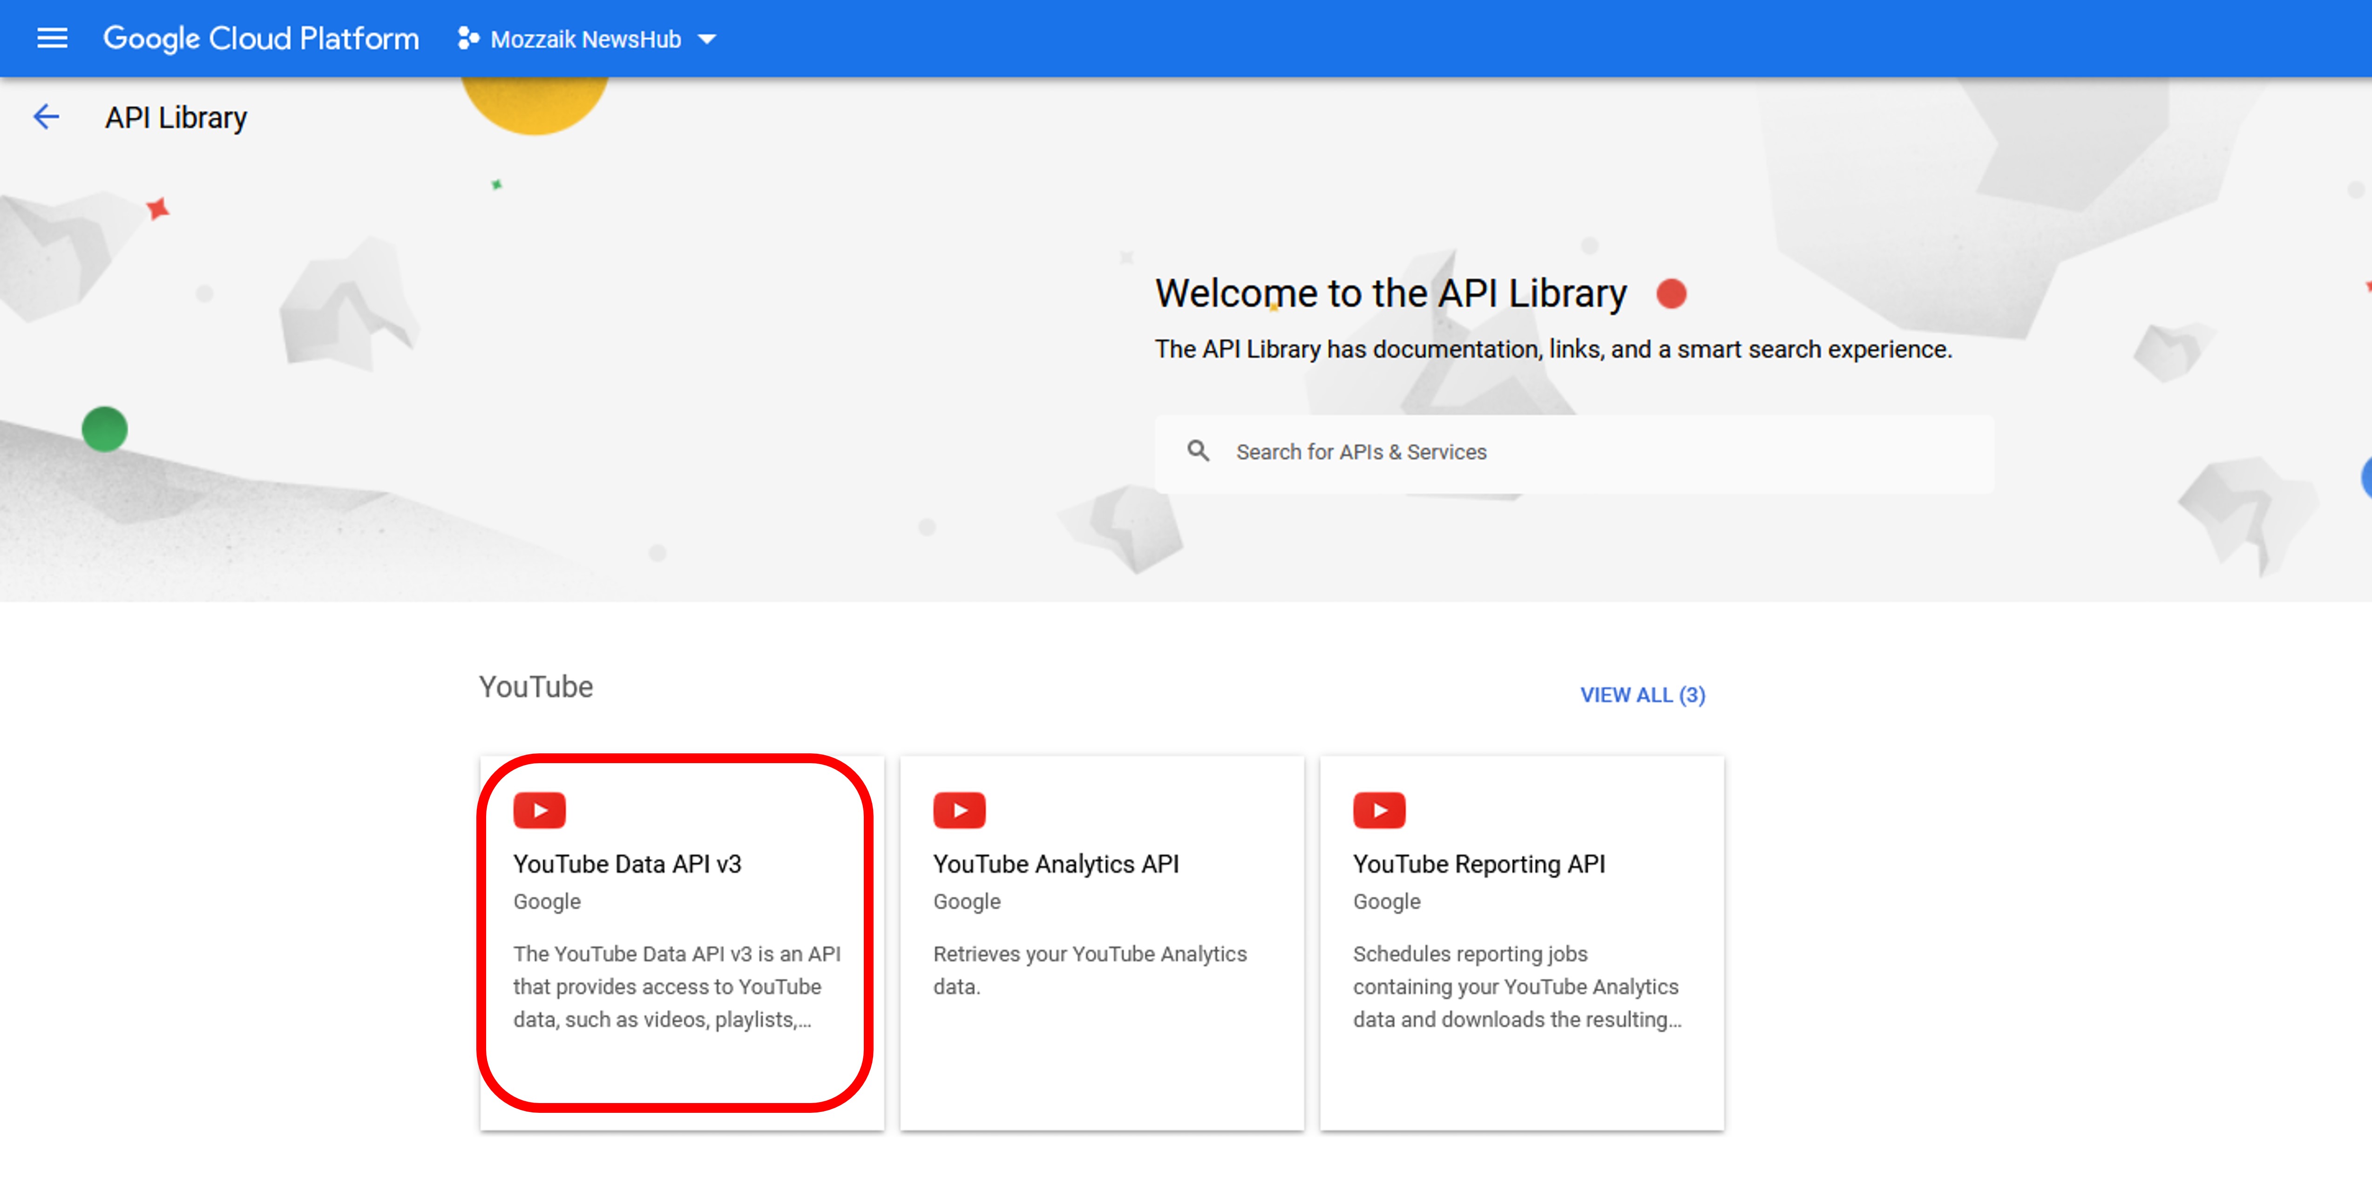Click YouTube icon on Analytics API card
2372x1185 pixels.
(x=960, y=810)
